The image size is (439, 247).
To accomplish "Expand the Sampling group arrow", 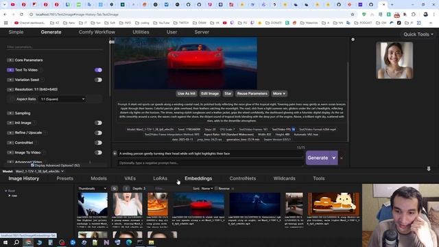I will (10, 113).
